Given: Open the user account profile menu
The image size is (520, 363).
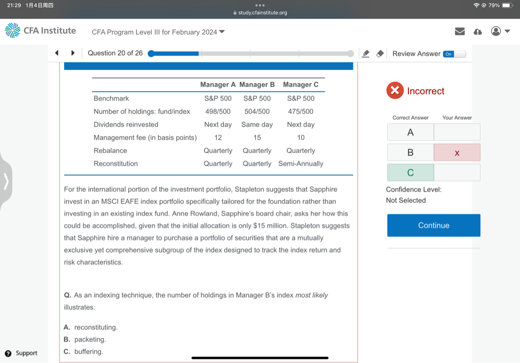Looking at the screenshot, I should (500, 31).
